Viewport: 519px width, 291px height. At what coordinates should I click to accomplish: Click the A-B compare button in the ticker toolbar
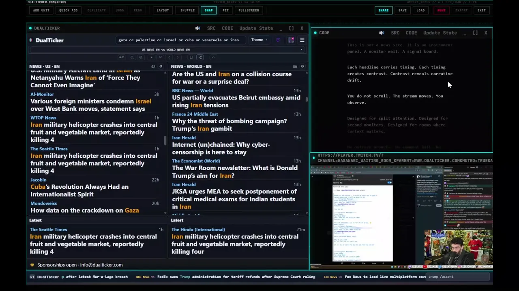click(x=122, y=57)
